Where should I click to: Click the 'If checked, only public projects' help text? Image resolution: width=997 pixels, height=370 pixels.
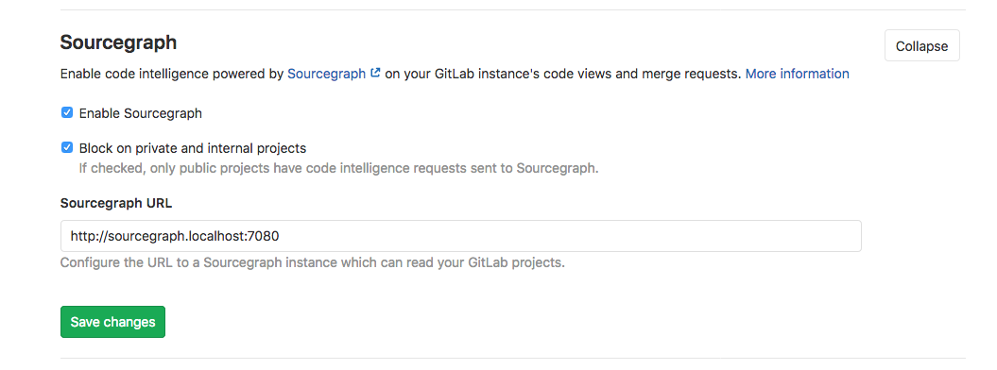click(339, 169)
